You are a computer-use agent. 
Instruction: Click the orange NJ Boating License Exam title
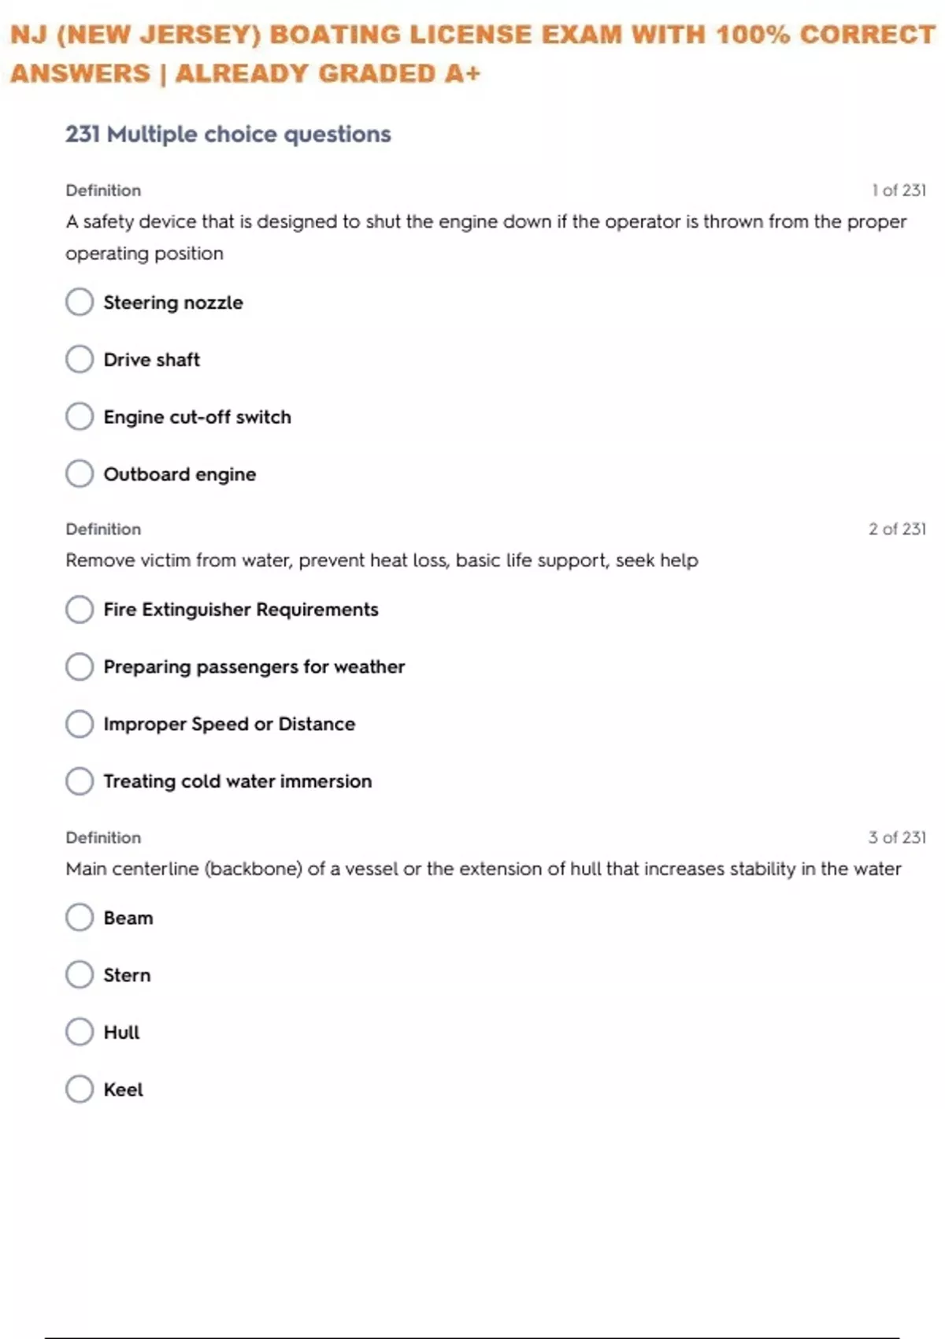[x=472, y=54]
